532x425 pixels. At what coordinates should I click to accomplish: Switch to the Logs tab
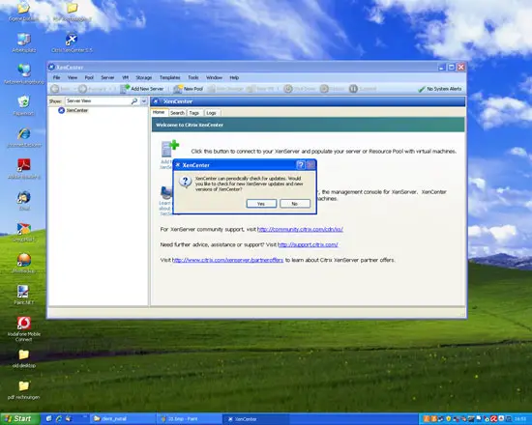[x=212, y=113]
